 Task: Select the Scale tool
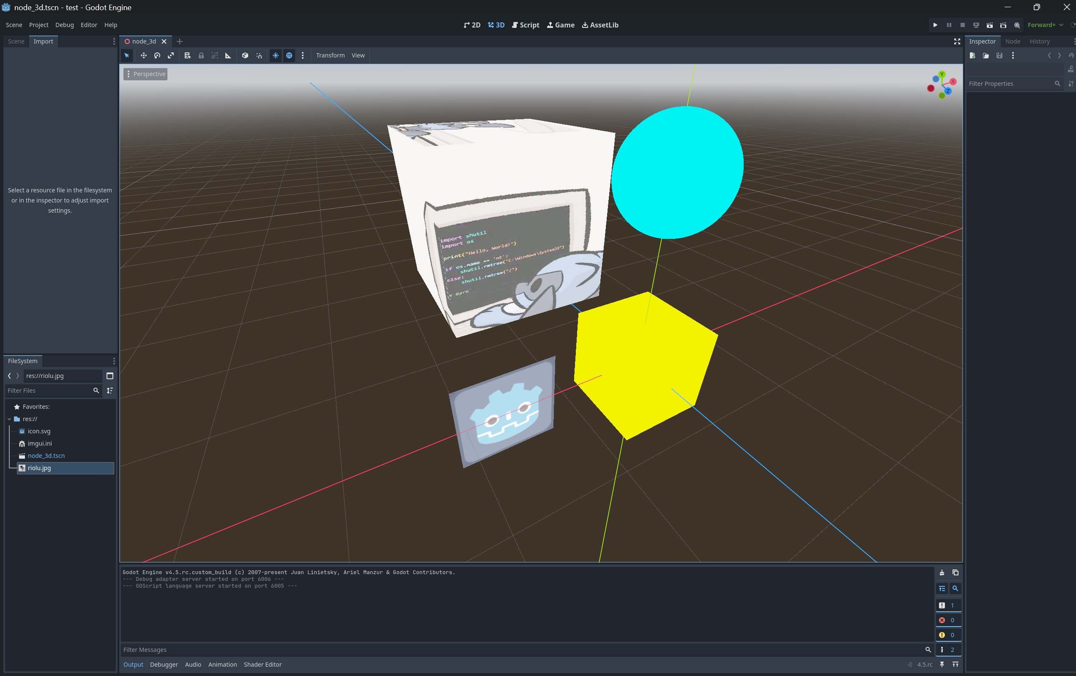171,55
